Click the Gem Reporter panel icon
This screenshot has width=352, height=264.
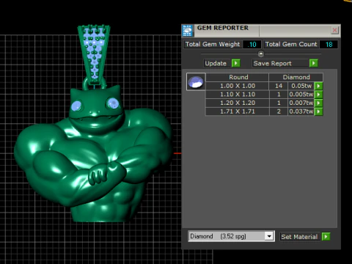click(x=188, y=31)
